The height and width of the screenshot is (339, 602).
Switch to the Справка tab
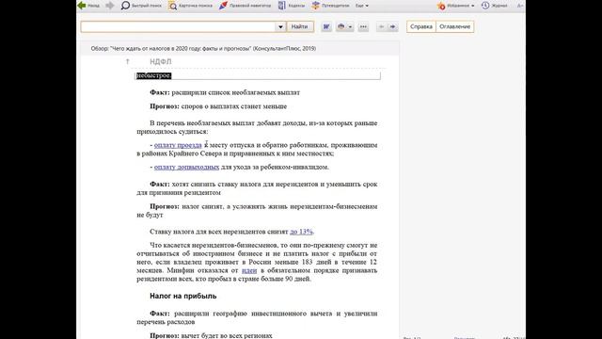[421, 26]
